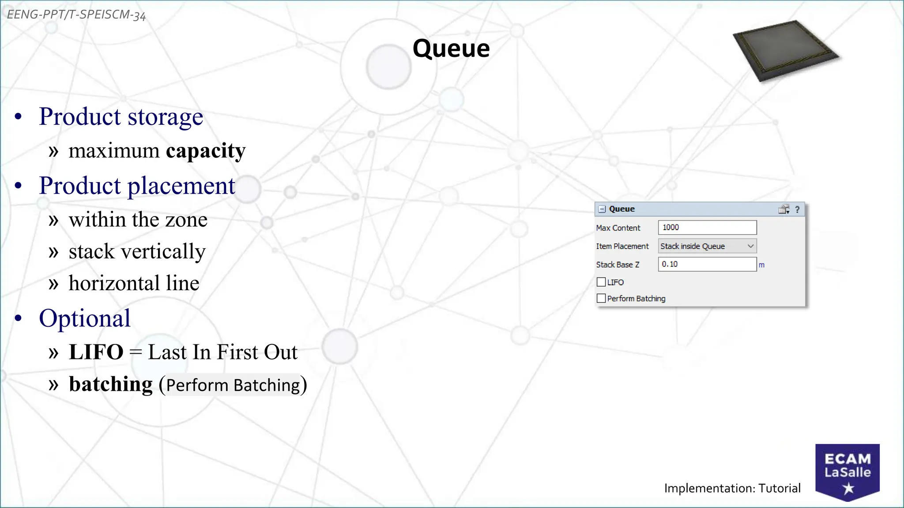The image size is (904, 508).
Task: Open the Item Placement dropdown
Action: click(707, 246)
